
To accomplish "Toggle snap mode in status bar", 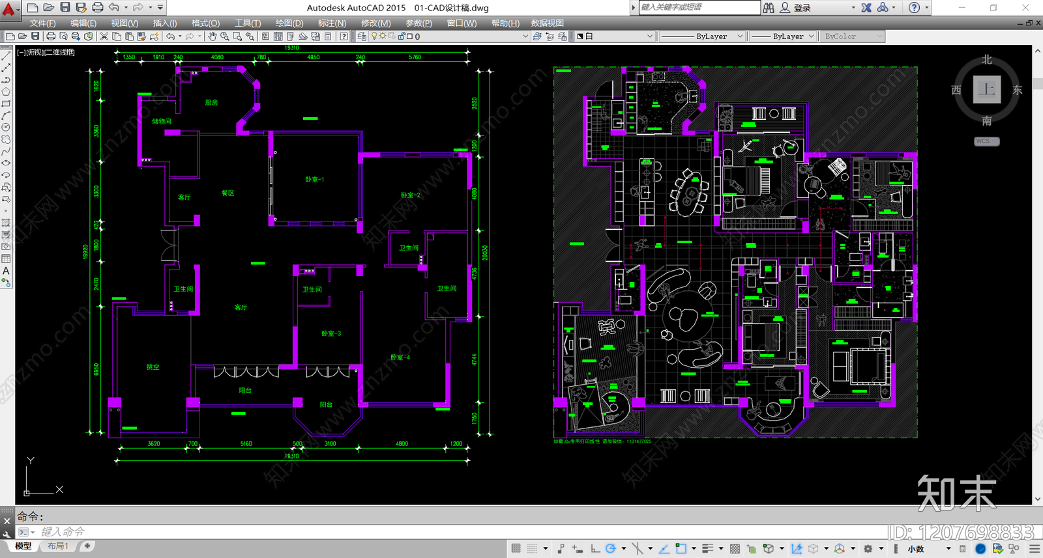I will coord(533,549).
